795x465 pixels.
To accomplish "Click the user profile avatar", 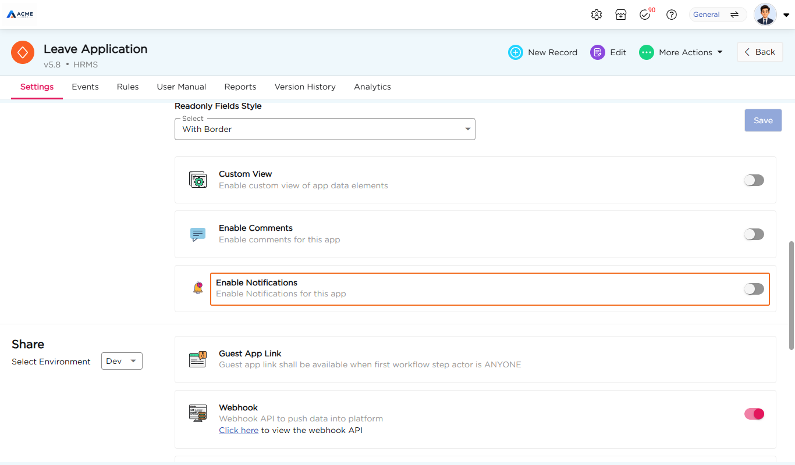I will pyautogui.click(x=765, y=15).
